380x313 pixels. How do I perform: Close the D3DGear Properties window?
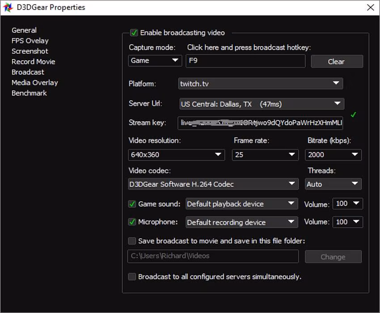[x=370, y=8]
